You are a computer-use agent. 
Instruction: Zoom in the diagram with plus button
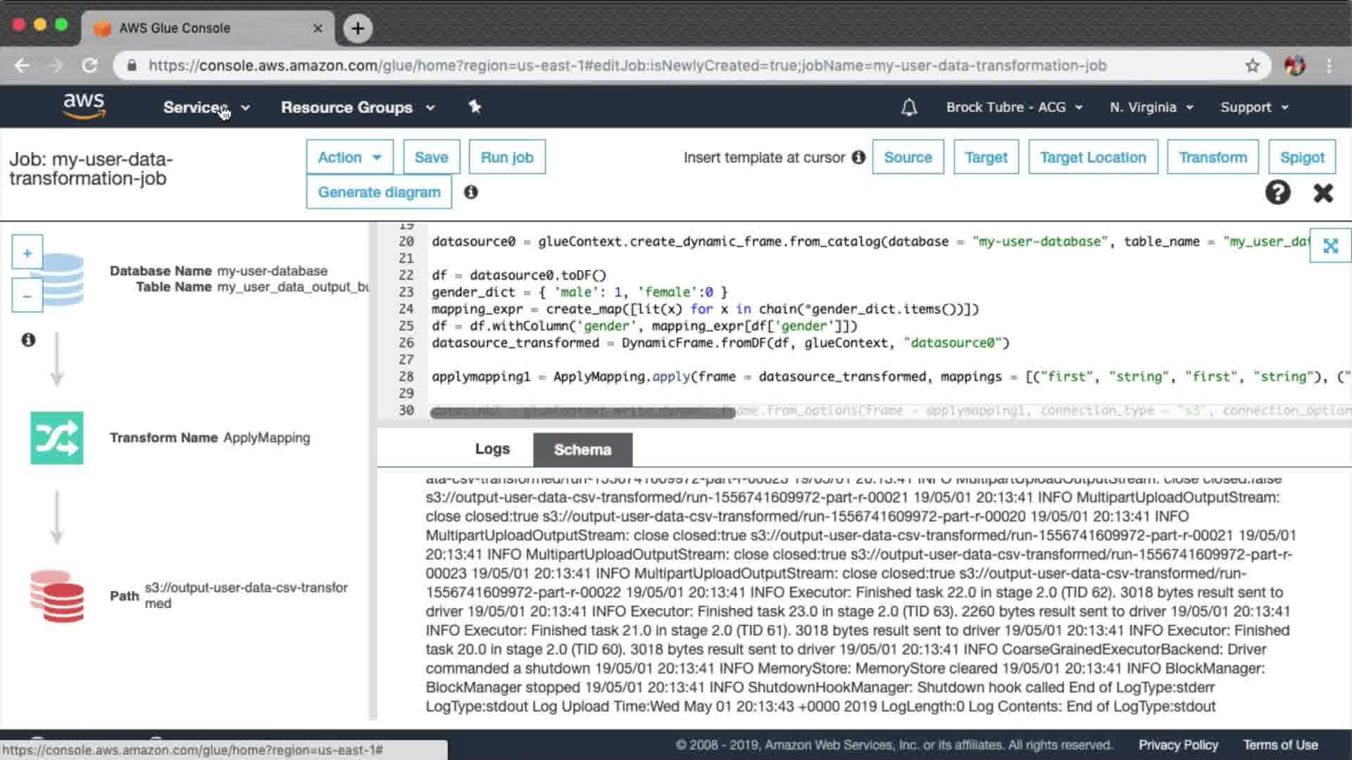click(27, 253)
